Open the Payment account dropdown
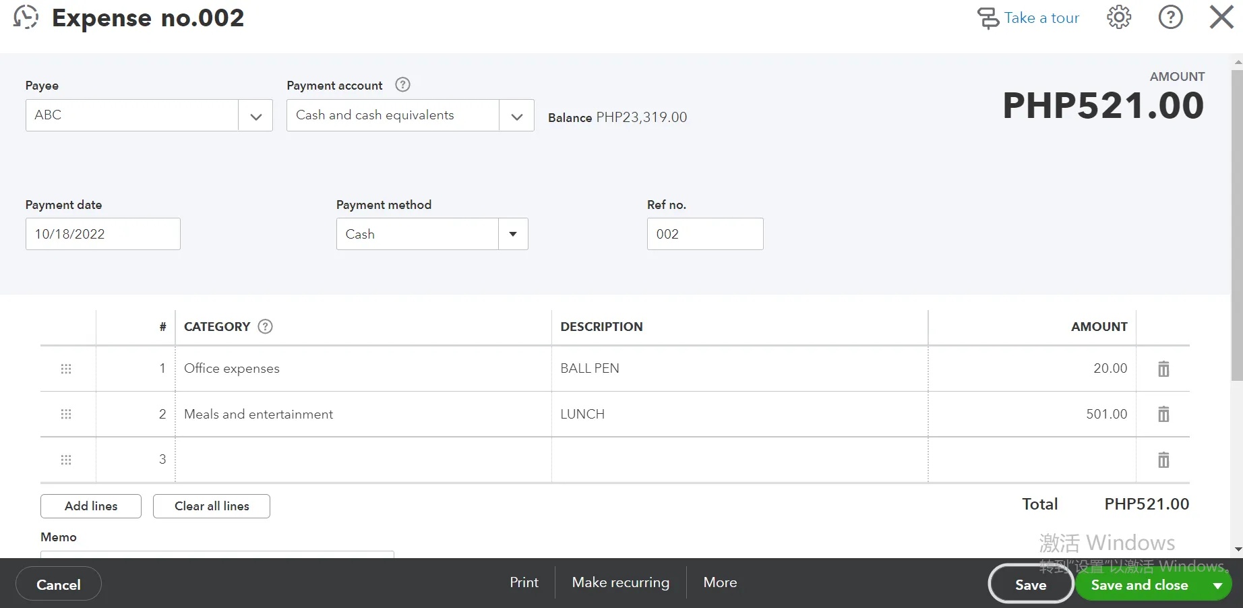Viewport: 1243px width, 608px height. pos(517,116)
